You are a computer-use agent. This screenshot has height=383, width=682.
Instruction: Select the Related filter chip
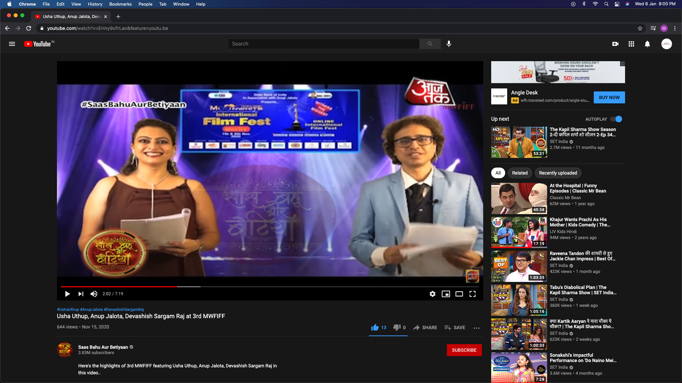520,173
